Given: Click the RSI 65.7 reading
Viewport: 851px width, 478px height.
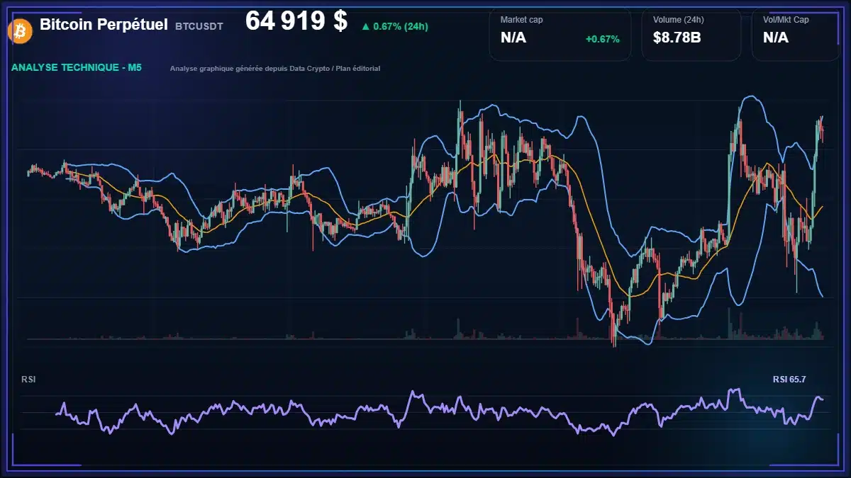Looking at the screenshot, I should pyautogui.click(x=789, y=380).
